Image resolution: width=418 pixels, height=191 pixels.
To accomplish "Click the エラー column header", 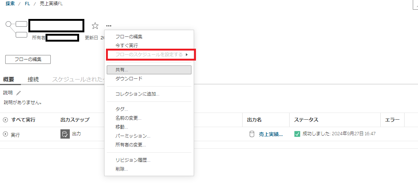I will [392, 120].
